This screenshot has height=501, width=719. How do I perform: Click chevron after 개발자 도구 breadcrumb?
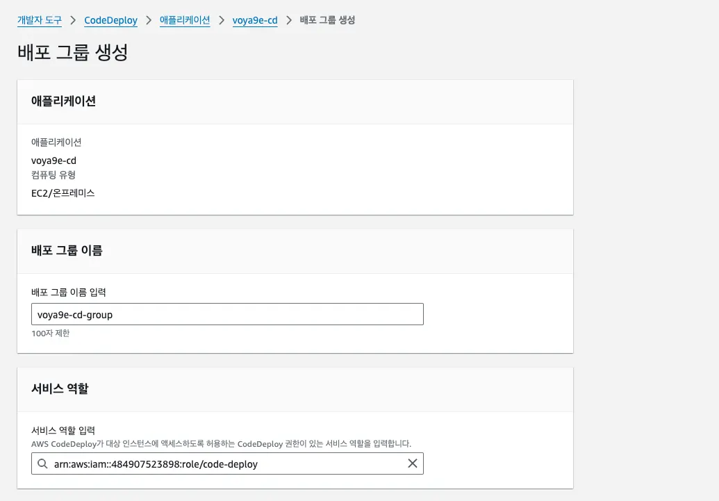tap(73, 20)
